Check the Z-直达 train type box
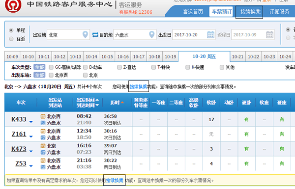The image size is (295, 189). point(119,67)
